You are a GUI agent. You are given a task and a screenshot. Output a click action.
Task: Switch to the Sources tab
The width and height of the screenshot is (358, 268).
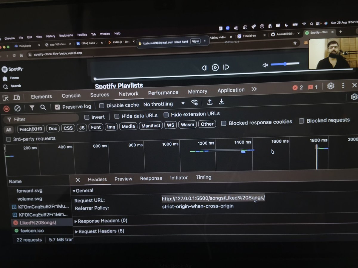(x=100, y=95)
